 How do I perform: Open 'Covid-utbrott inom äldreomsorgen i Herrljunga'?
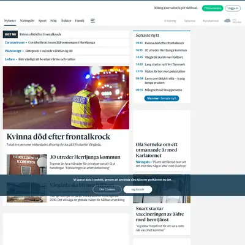pos(61,42)
